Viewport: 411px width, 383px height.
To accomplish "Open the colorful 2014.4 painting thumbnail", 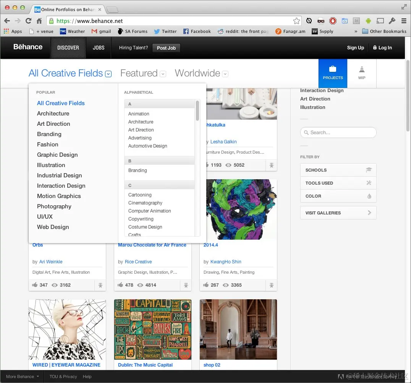I will [241, 209].
